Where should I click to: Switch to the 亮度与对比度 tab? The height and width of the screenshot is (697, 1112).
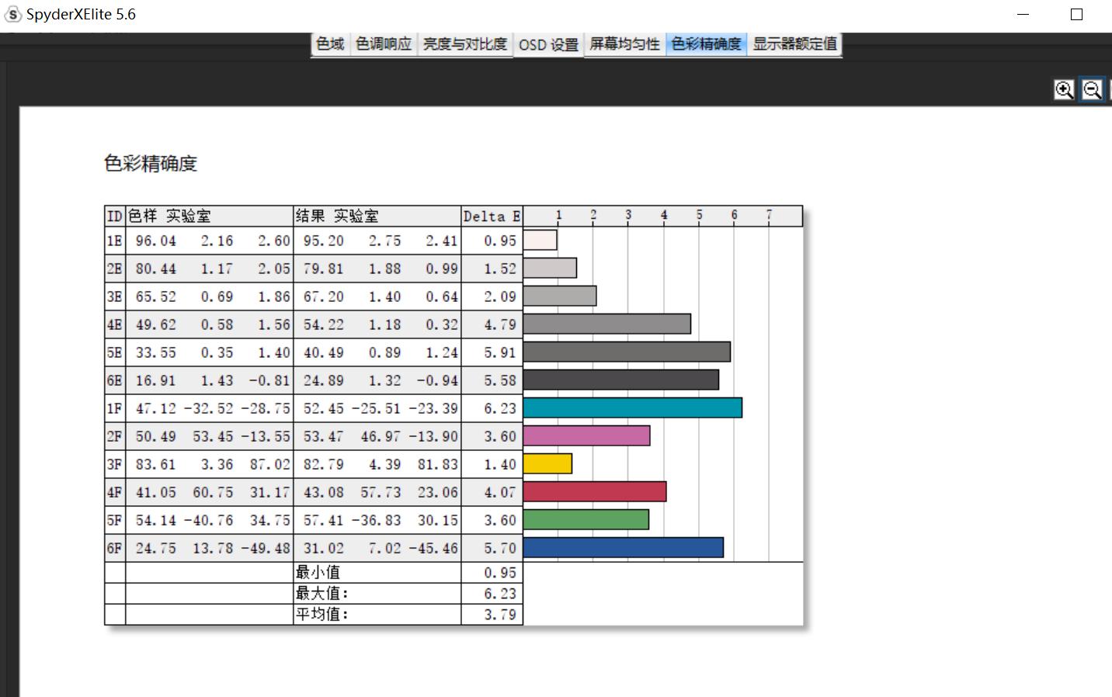tap(465, 44)
